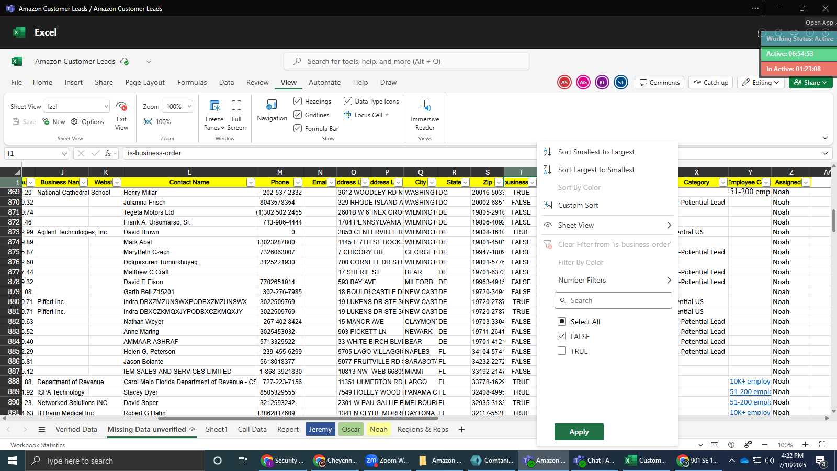Click the AG collaborator avatar
The width and height of the screenshot is (837, 471).
pyautogui.click(x=583, y=82)
